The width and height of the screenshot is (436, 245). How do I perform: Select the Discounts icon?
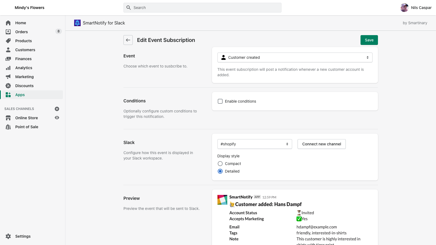[x=8, y=85]
